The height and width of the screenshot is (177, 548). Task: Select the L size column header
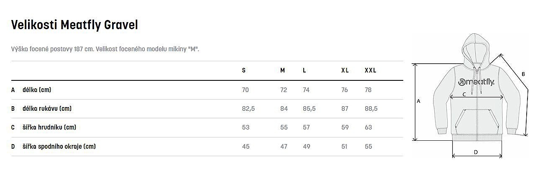click(x=305, y=70)
